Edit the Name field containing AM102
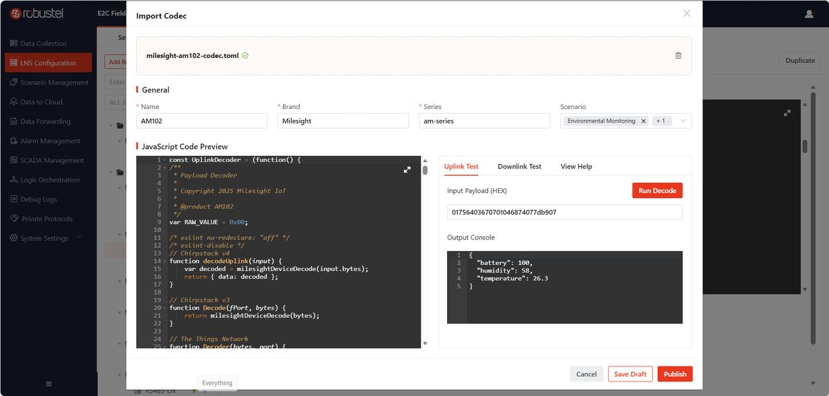829x396 pixels. click(202, 121)
